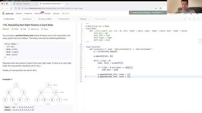Screen dimensions: 202x113
Task: Click the Input: root = [1,2,3,4,5,6,7] text
Action: [x=19, y=107]
